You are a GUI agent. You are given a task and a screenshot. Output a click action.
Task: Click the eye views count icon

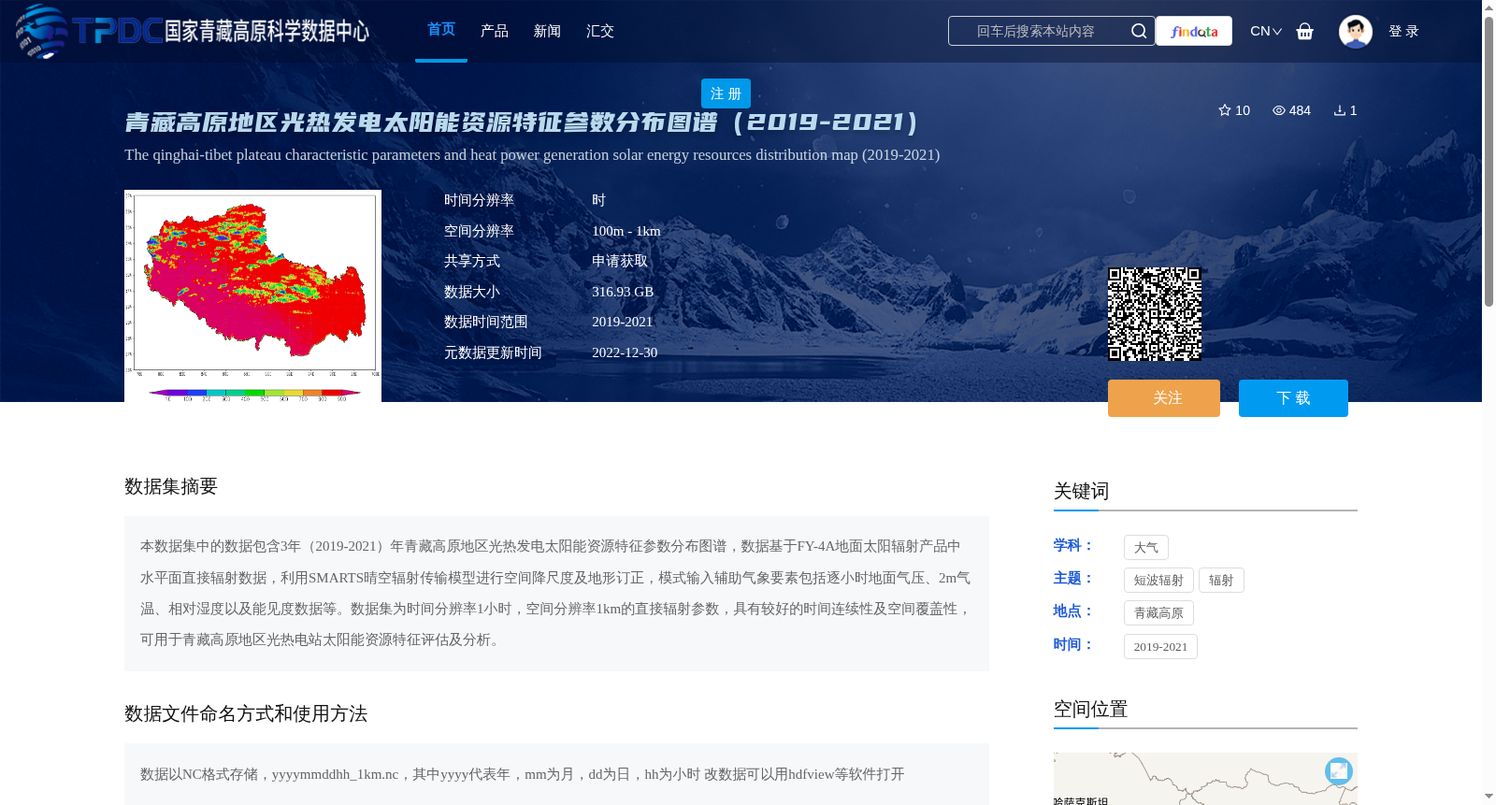coord(1279,110)
